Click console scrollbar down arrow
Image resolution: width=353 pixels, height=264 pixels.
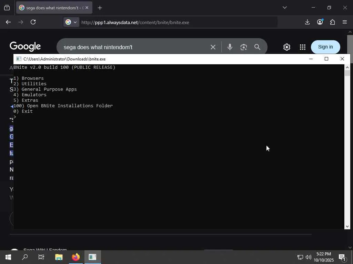pos(347,227)
